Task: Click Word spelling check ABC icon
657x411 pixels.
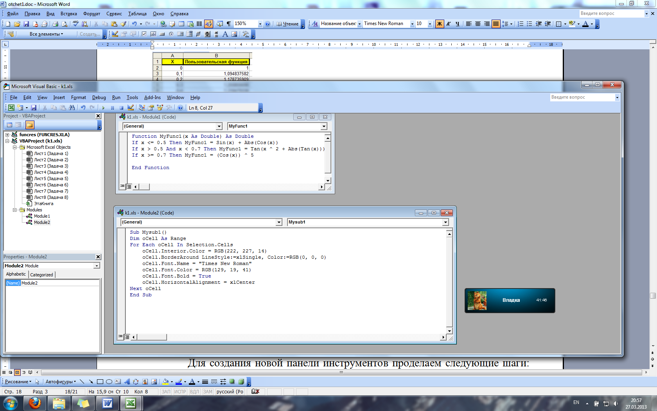Action: click(75, 24)
